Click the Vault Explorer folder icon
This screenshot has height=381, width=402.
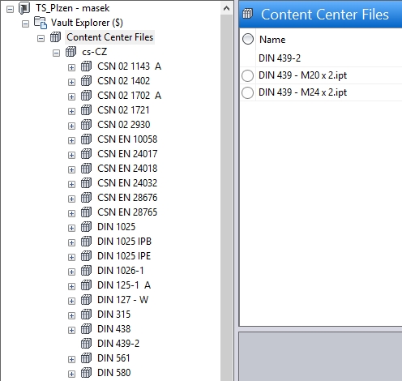(41, 23)
